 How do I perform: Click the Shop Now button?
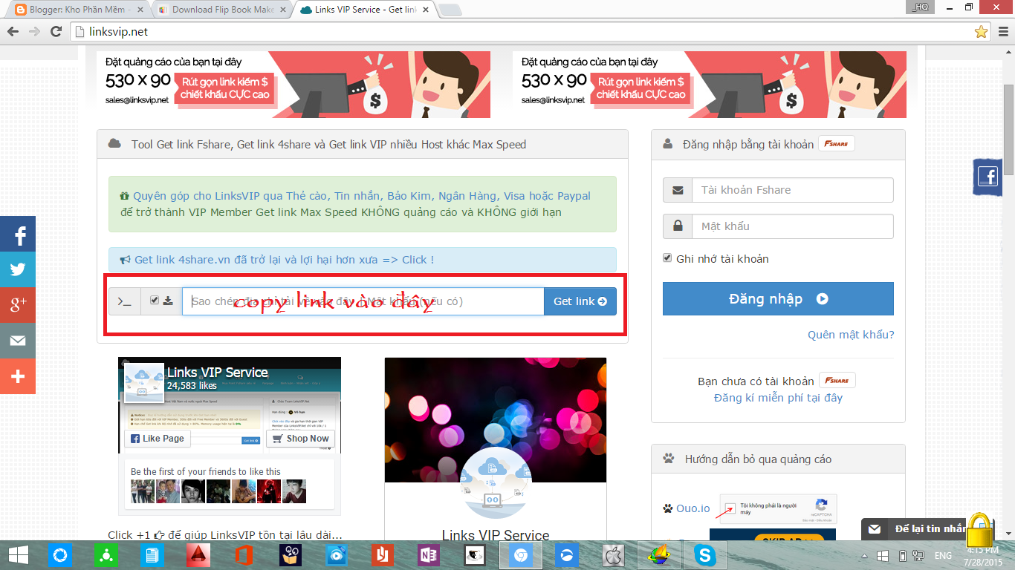(x=300, y=439)
